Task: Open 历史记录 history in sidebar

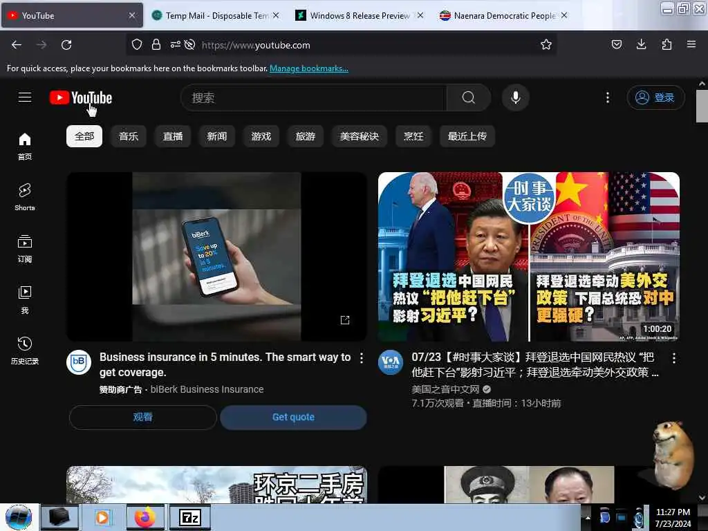Action: click(25, 351)
